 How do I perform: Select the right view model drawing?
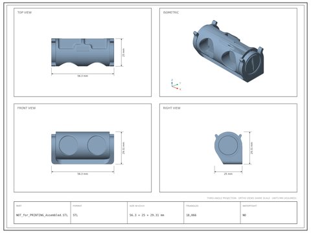tap(228, 148)
